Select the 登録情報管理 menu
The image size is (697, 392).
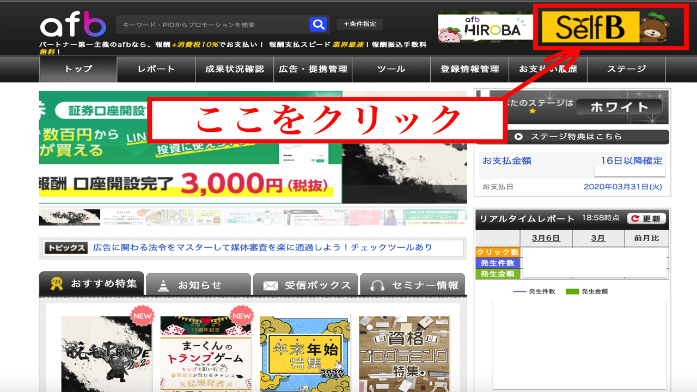tap(470, 69)
